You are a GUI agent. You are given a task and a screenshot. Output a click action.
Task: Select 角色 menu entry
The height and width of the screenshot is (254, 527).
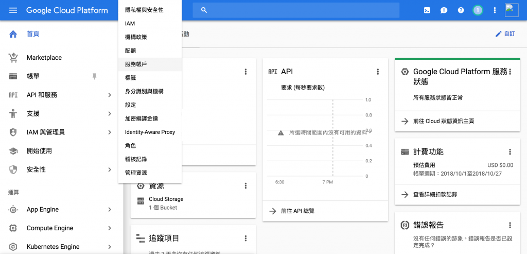click(x=150, y=146)
